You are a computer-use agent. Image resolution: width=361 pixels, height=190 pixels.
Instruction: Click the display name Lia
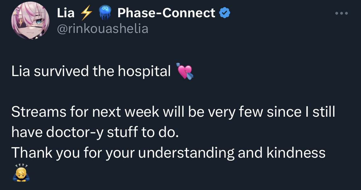[x=66, y=13]
